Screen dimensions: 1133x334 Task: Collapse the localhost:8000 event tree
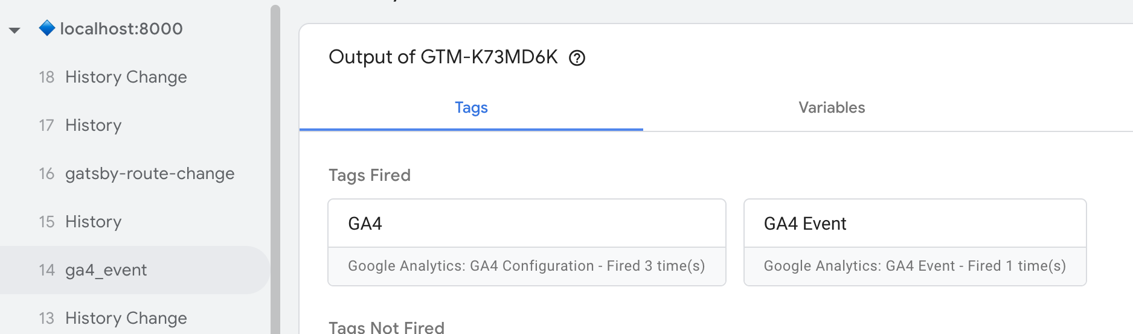pos(15,30)
